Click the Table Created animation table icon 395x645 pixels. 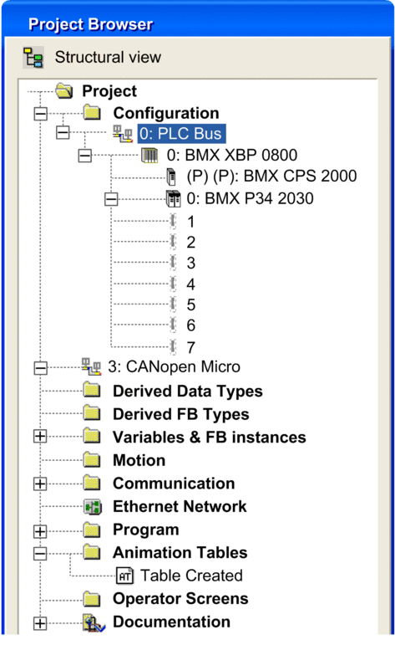point(125,576)
